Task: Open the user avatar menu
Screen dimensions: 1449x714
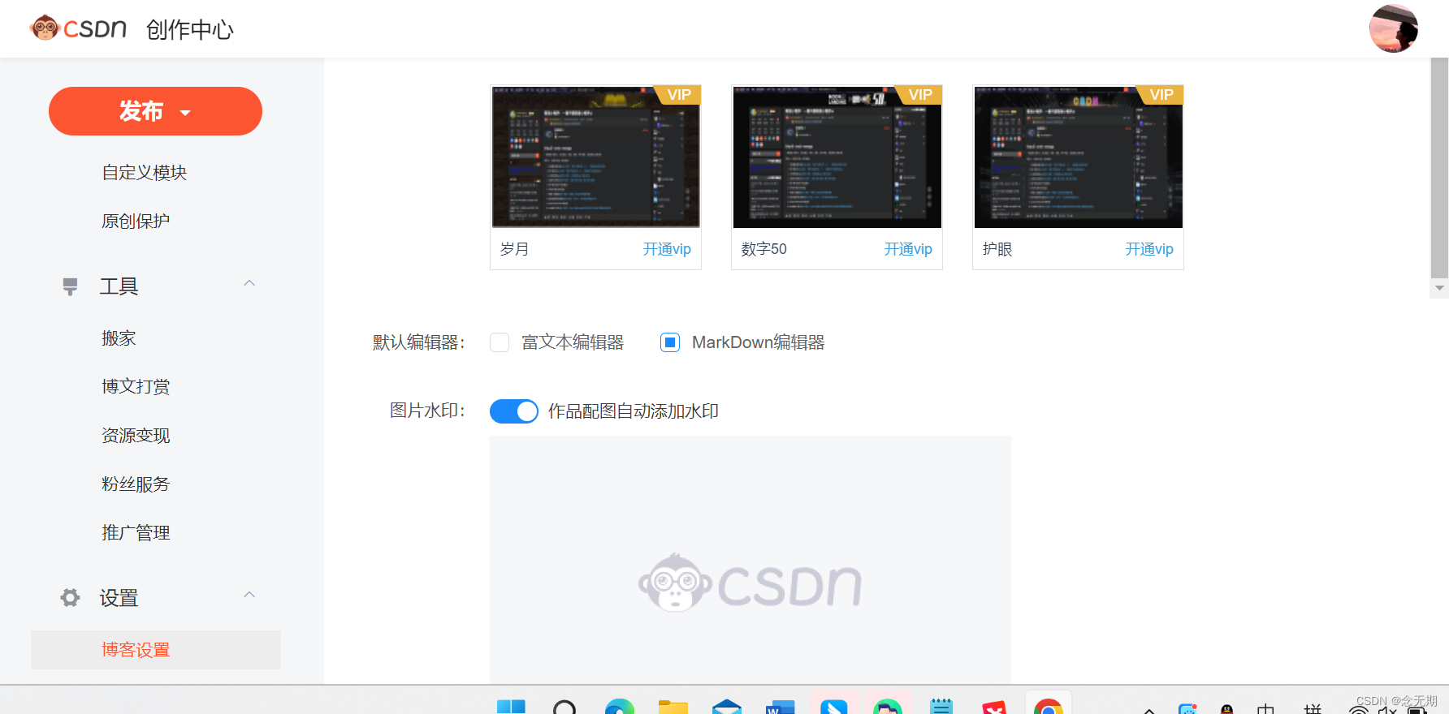Action: click(x=1393, y=28)
